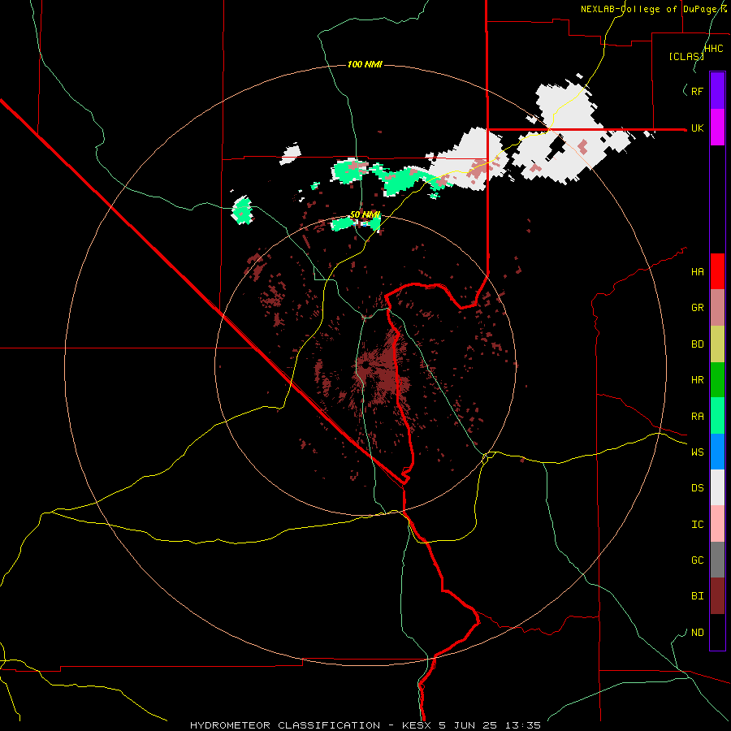731x731 pixels.
Task: Click the RA legend label
Action: (x=697, y=417)
